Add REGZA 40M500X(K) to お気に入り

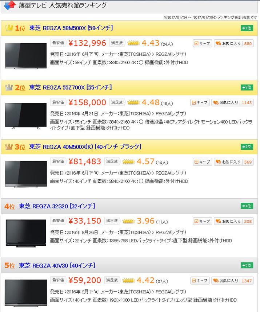[233, 162]
